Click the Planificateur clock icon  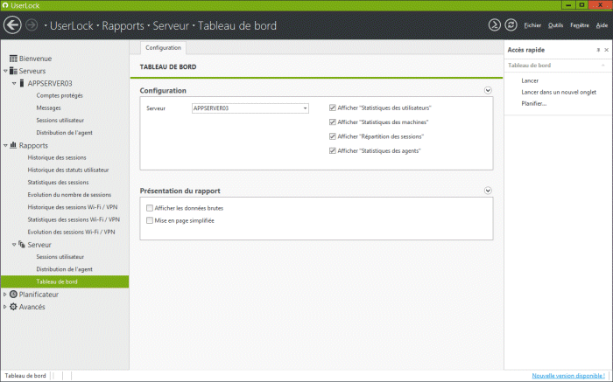pyautogui.click(x=13, y=295)
